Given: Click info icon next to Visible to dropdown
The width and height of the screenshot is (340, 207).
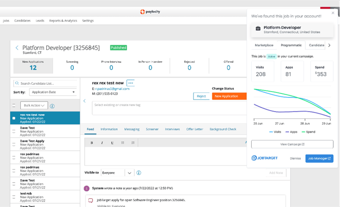Looking at the screenshot, I should [139, 172].
